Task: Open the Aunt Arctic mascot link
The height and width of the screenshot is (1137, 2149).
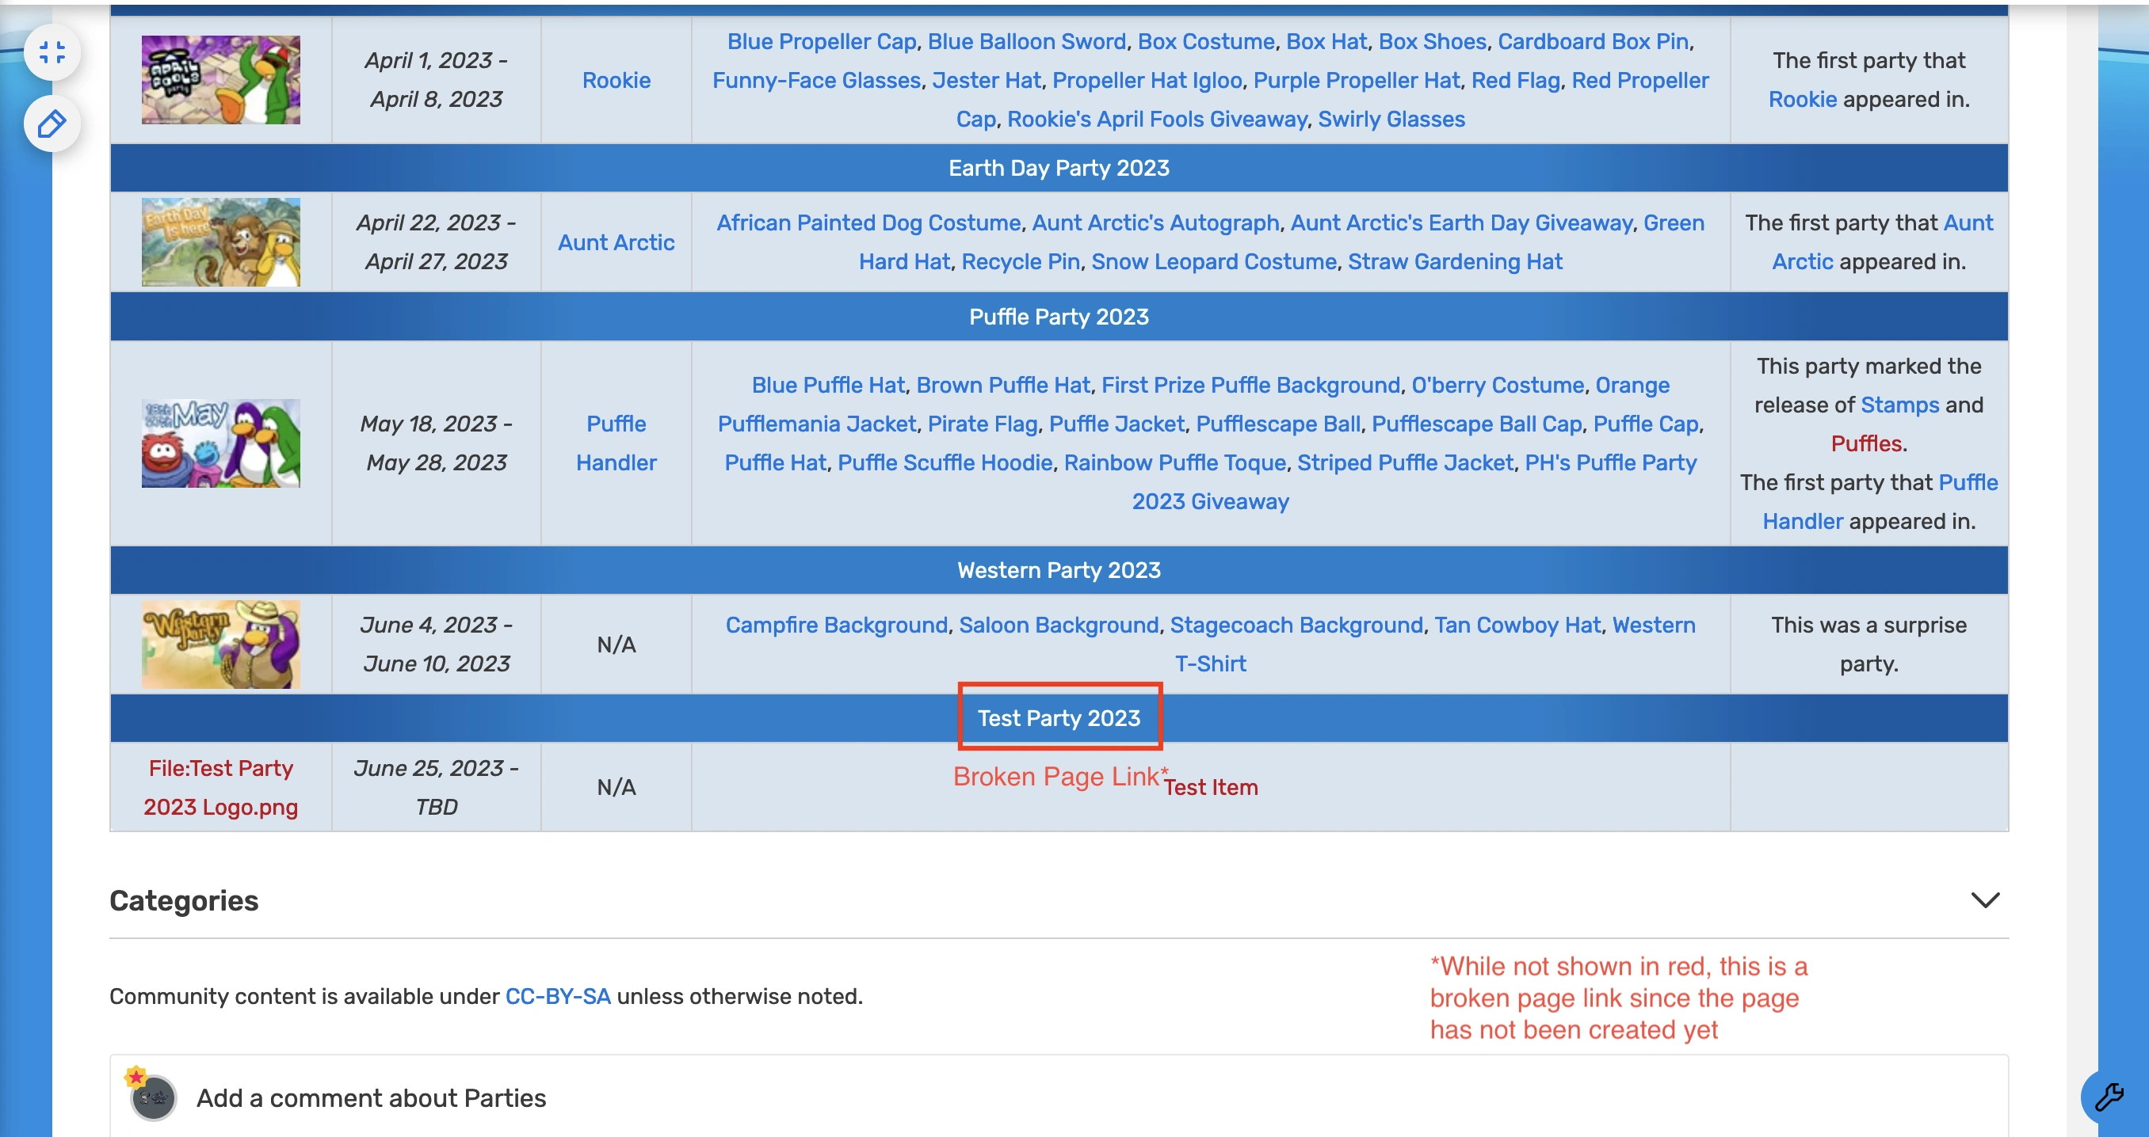Action: pyautogui.click(x=616, y=241)
